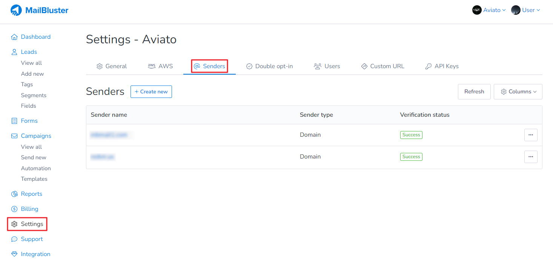
Task: Open the Segments link under Leads
Action: (x=34, y=95)
